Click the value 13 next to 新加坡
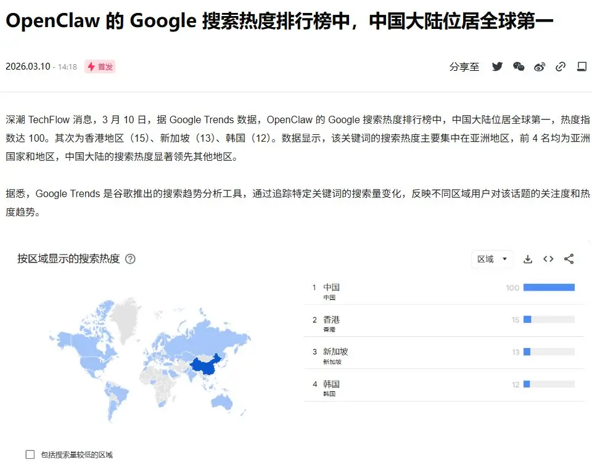 point(516,352)
